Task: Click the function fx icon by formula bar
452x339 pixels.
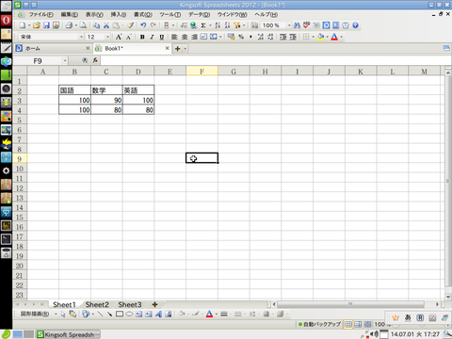Action: click(95, 60)
